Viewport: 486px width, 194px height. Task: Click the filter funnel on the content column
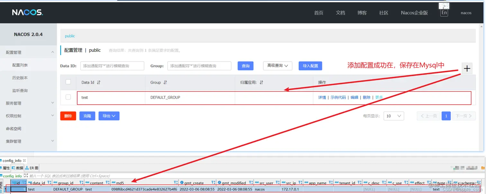107,182
